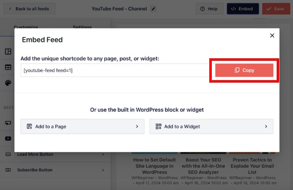Open the Subscribe Button section
Image resolution: width=293 pixels, height=190 pixels.
55,170
